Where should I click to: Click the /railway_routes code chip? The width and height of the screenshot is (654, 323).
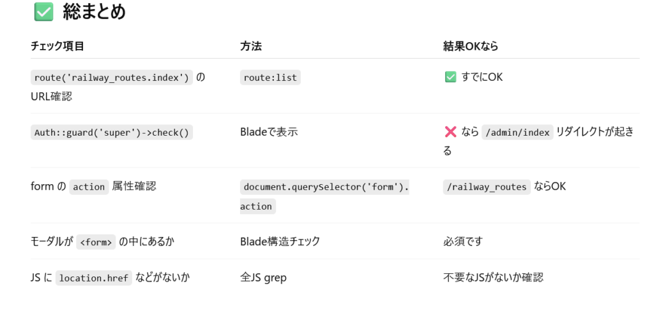tap(487, 187)
